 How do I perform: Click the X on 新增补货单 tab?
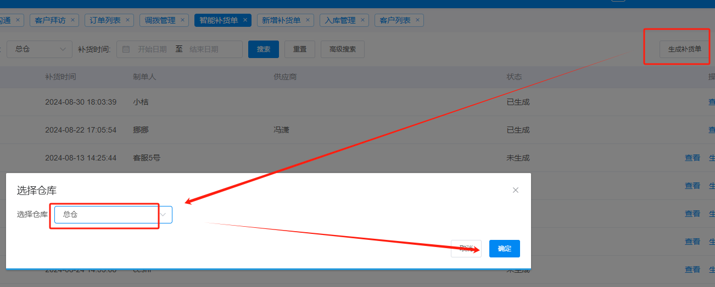pyautogui.click(x=308, y=20)
